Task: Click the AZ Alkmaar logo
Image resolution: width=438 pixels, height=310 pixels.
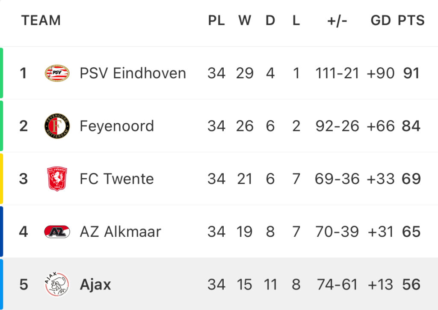Action: tap(57, 232)
